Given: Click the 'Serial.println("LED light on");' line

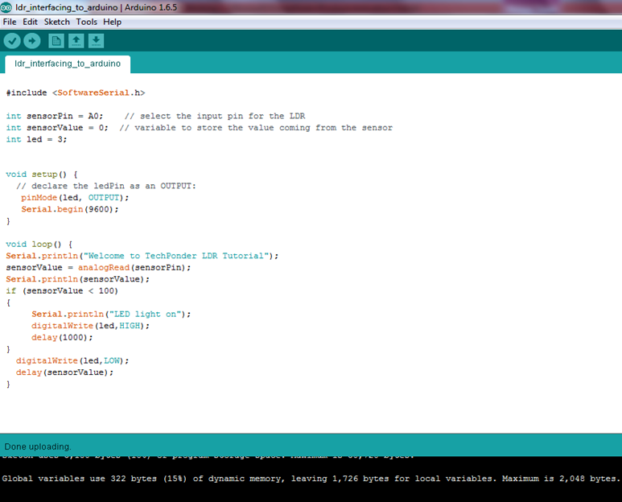Looking at the screenshot, I should click(111, 315).
